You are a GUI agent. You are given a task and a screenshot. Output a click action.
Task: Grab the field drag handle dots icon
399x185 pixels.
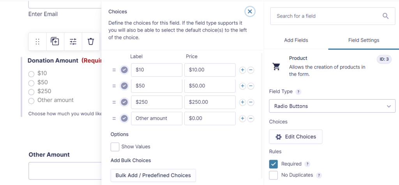(37, 41)
